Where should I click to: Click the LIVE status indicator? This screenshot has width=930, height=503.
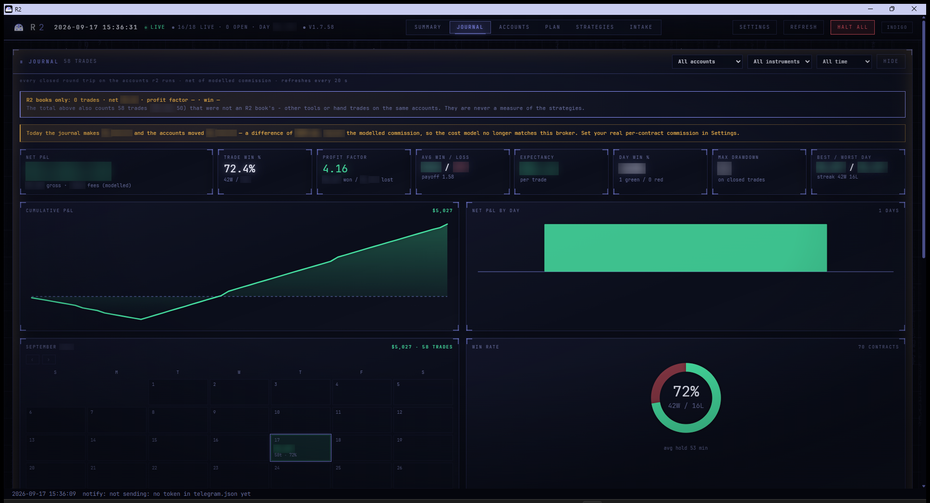155,27
